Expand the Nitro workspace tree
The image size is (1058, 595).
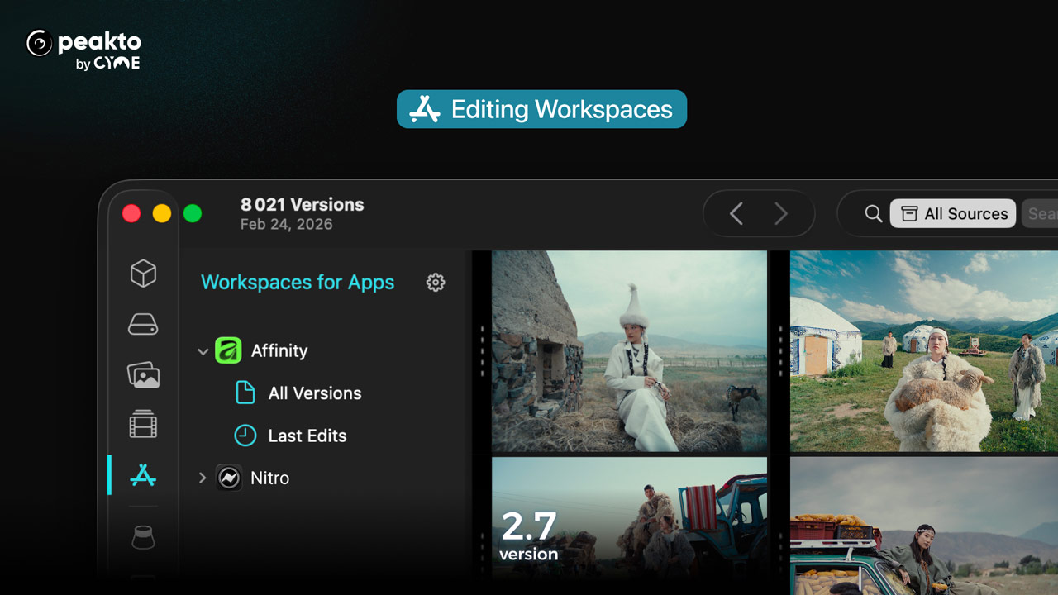(x=203, y=478)
